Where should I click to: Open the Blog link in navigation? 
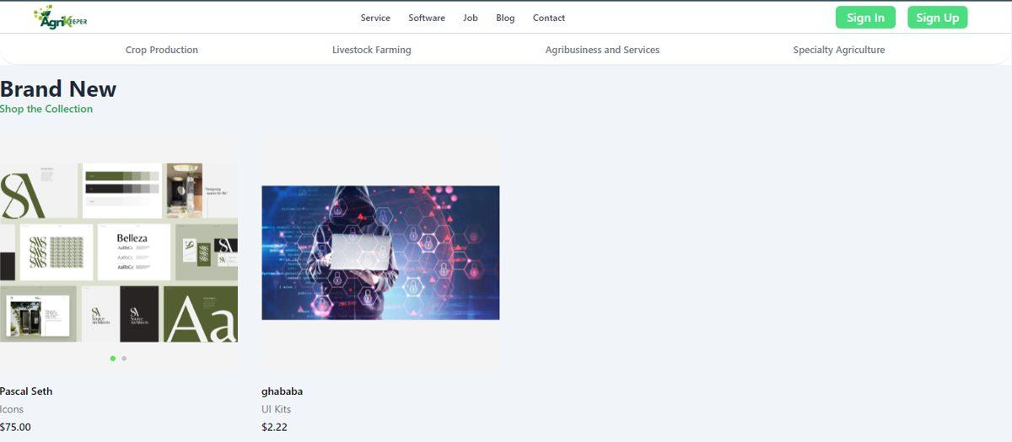tap(505, 18)
